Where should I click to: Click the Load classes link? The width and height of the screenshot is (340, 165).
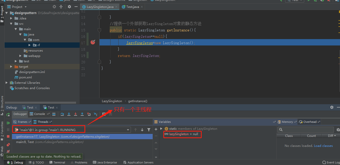(323, 146)
